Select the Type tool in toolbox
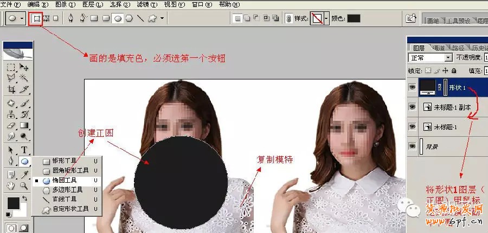 (x=24, y=150)
